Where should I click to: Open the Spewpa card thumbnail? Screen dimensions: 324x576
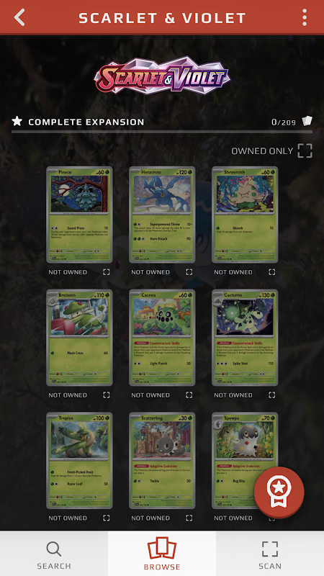[245, 461]
